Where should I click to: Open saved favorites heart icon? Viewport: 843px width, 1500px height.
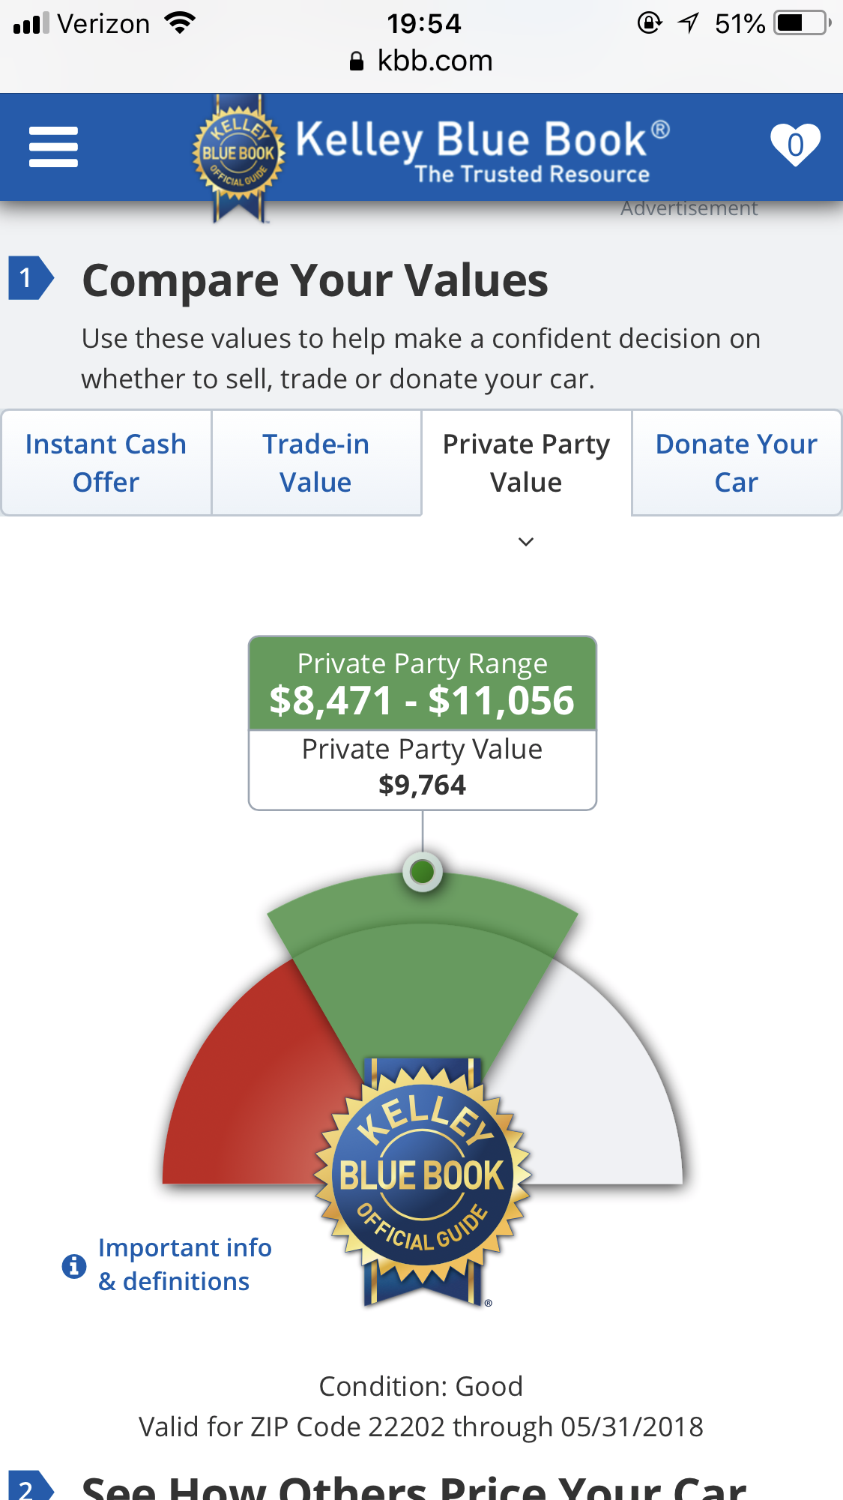point(795,145)
